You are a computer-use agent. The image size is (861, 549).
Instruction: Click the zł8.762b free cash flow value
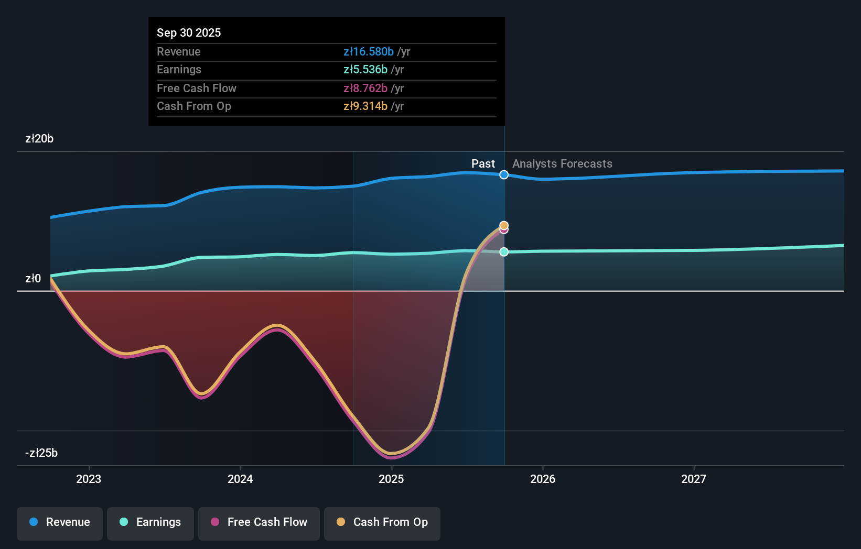point(365,89)
